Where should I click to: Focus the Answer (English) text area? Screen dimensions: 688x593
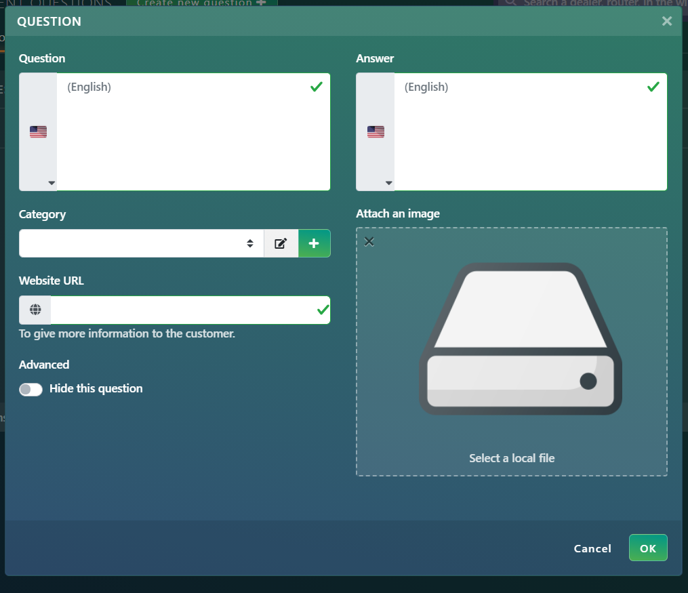[x=531, y=132]
